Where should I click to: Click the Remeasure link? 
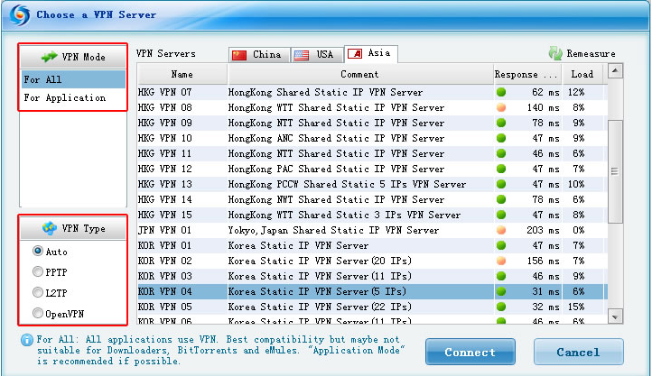(x=591, y=53)
